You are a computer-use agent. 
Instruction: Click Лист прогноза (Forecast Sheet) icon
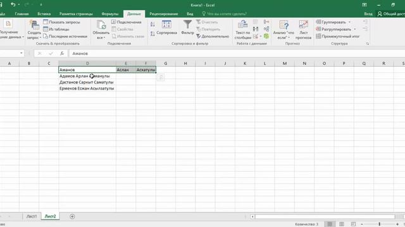point(304,25)
